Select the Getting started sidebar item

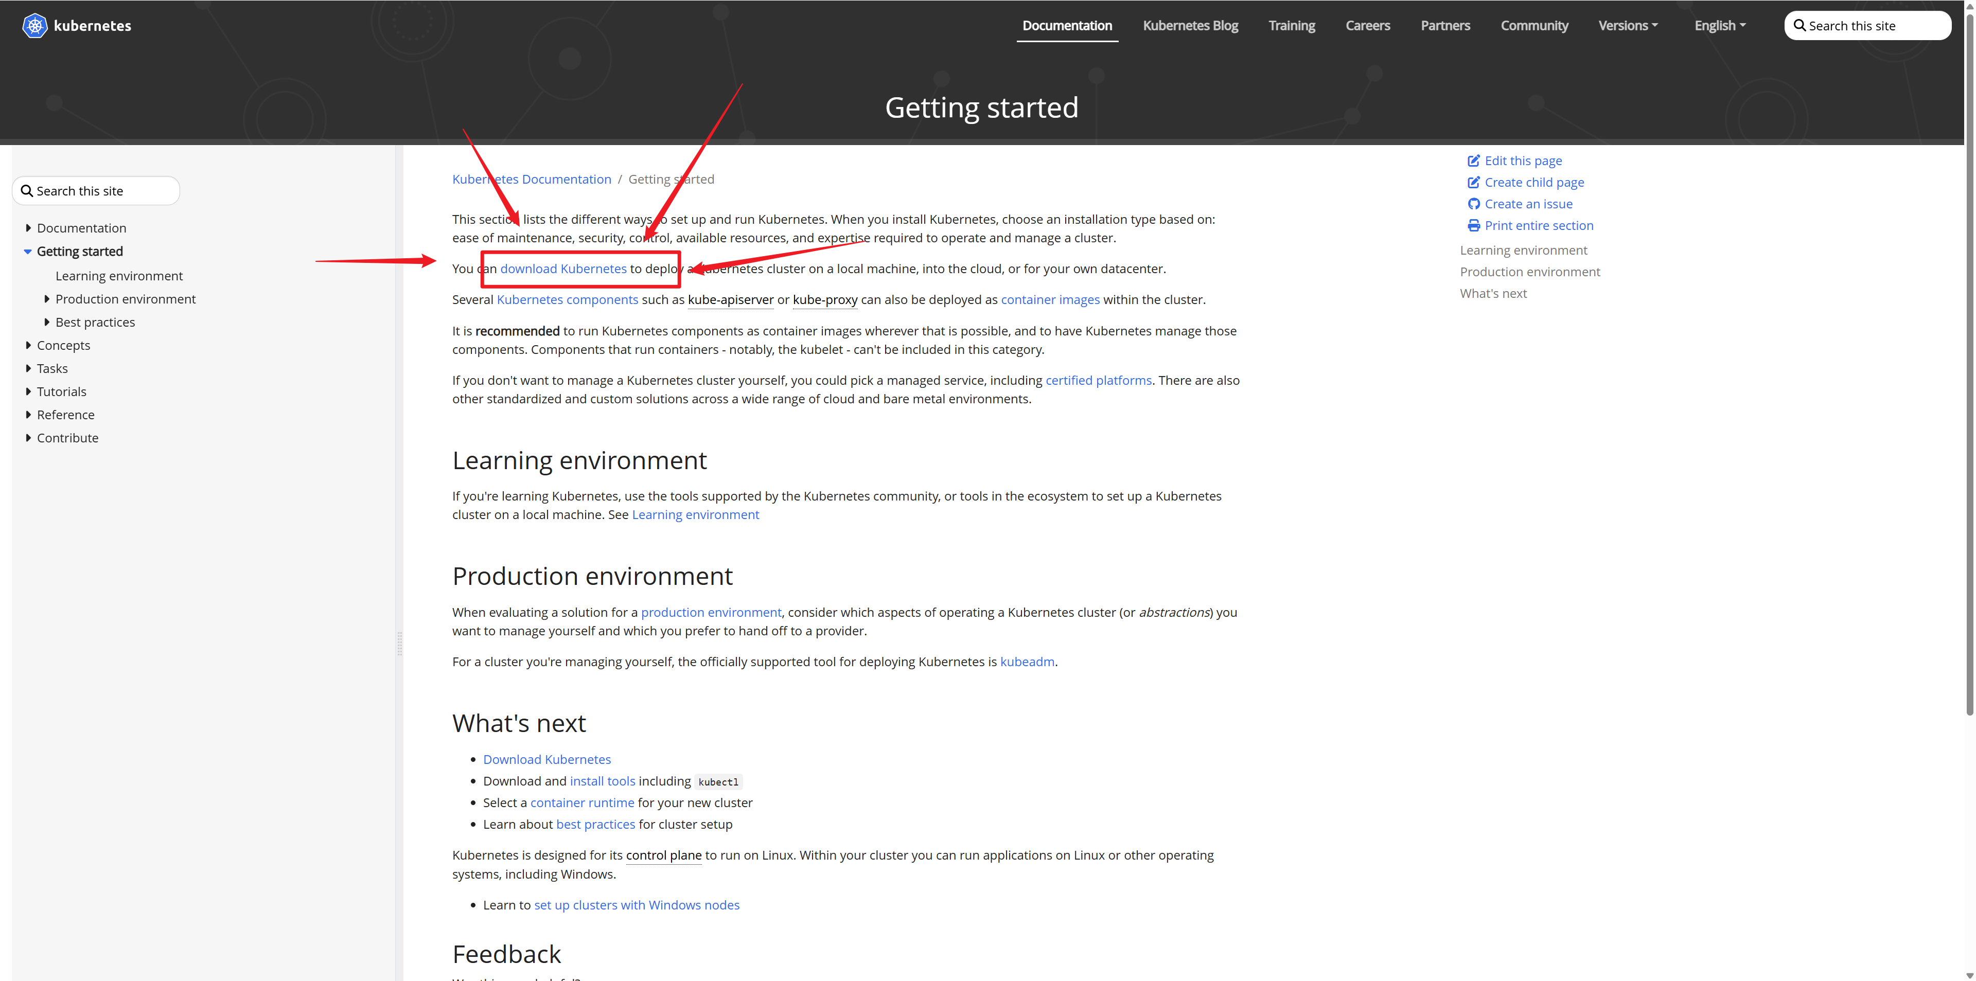80,252
